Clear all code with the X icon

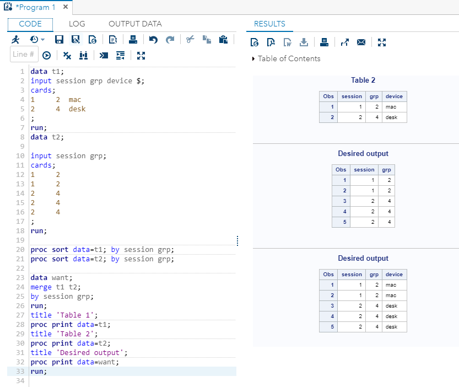[x=67, y=55]
